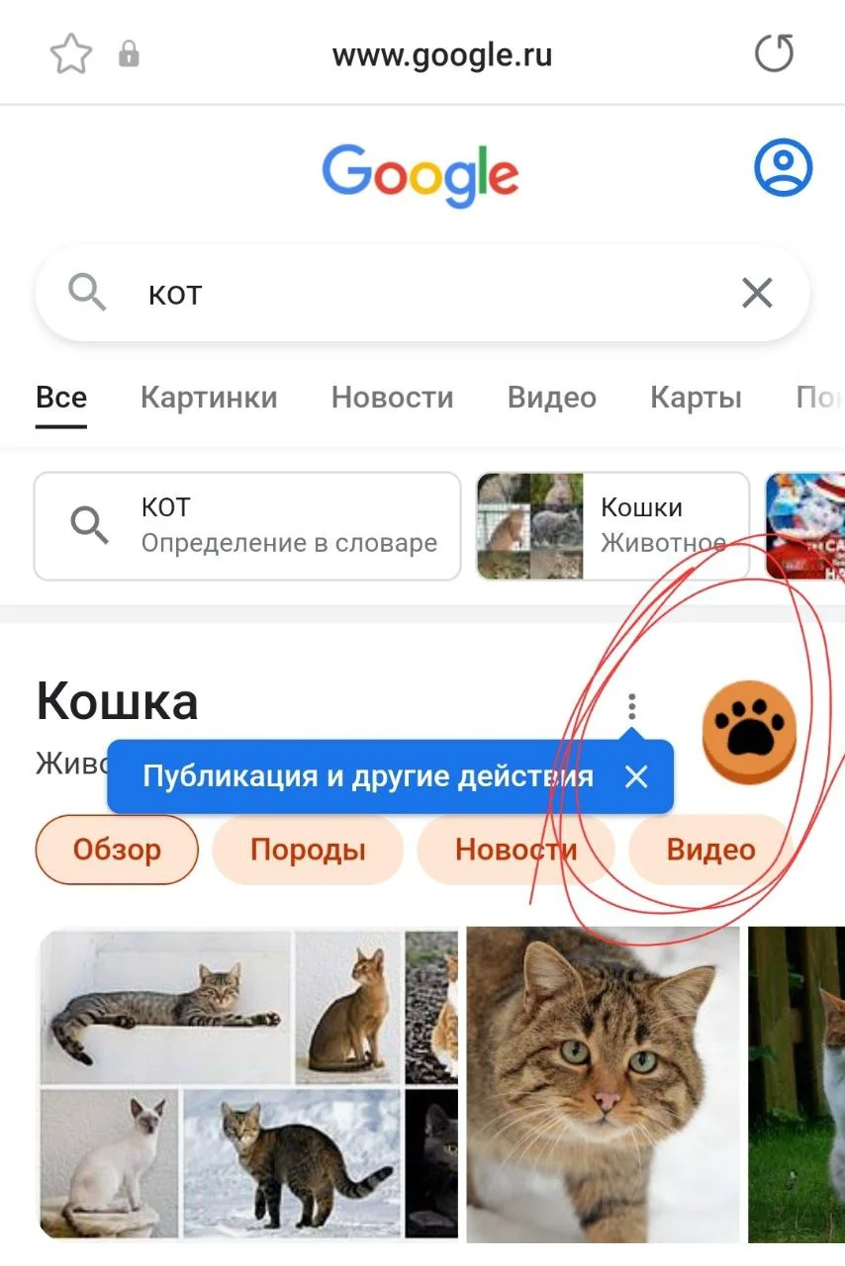Screen dimensions: 845x1266
Task: Open the Google account profile icon
Action: click(783, 168)
